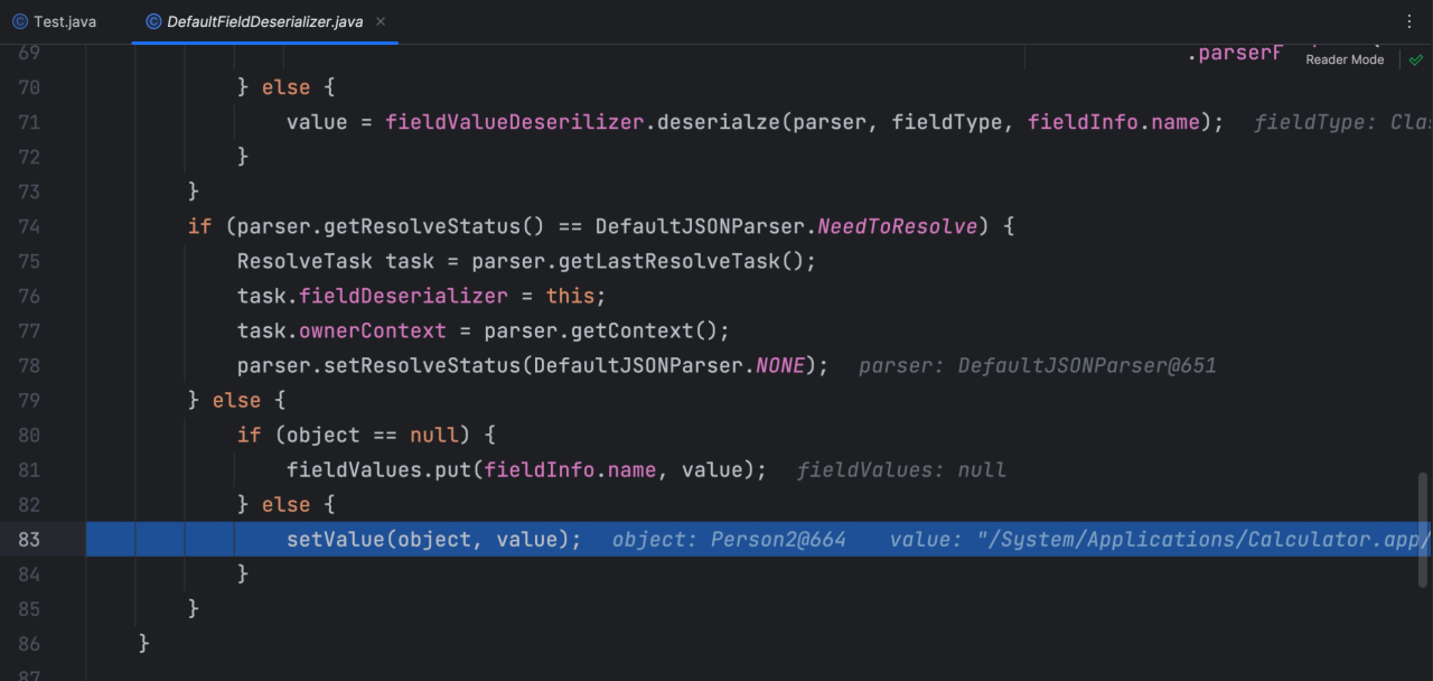Click getLastResolveTask call
This screenshot has width=1433, height=681.
[669, 262]
